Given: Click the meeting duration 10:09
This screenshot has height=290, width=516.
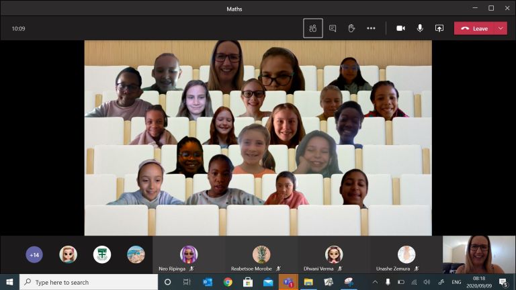Looking at the screenshot, I should click(18, 29).
